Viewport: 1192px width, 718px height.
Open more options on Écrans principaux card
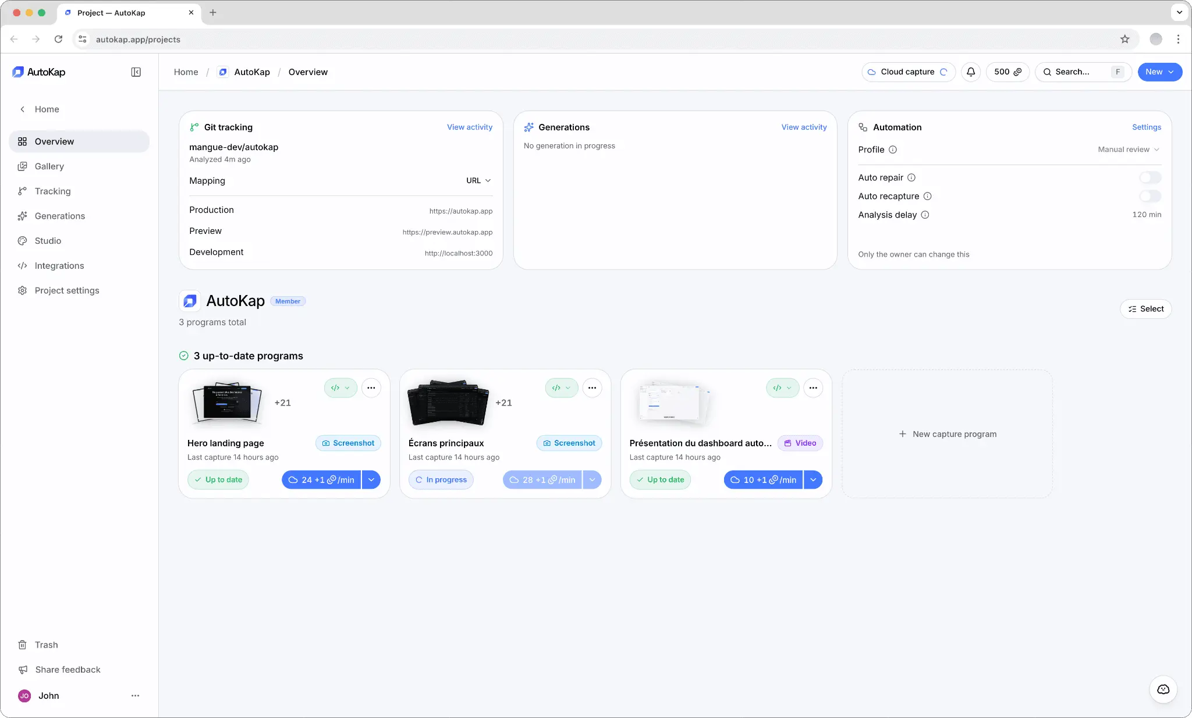point(592,388)
